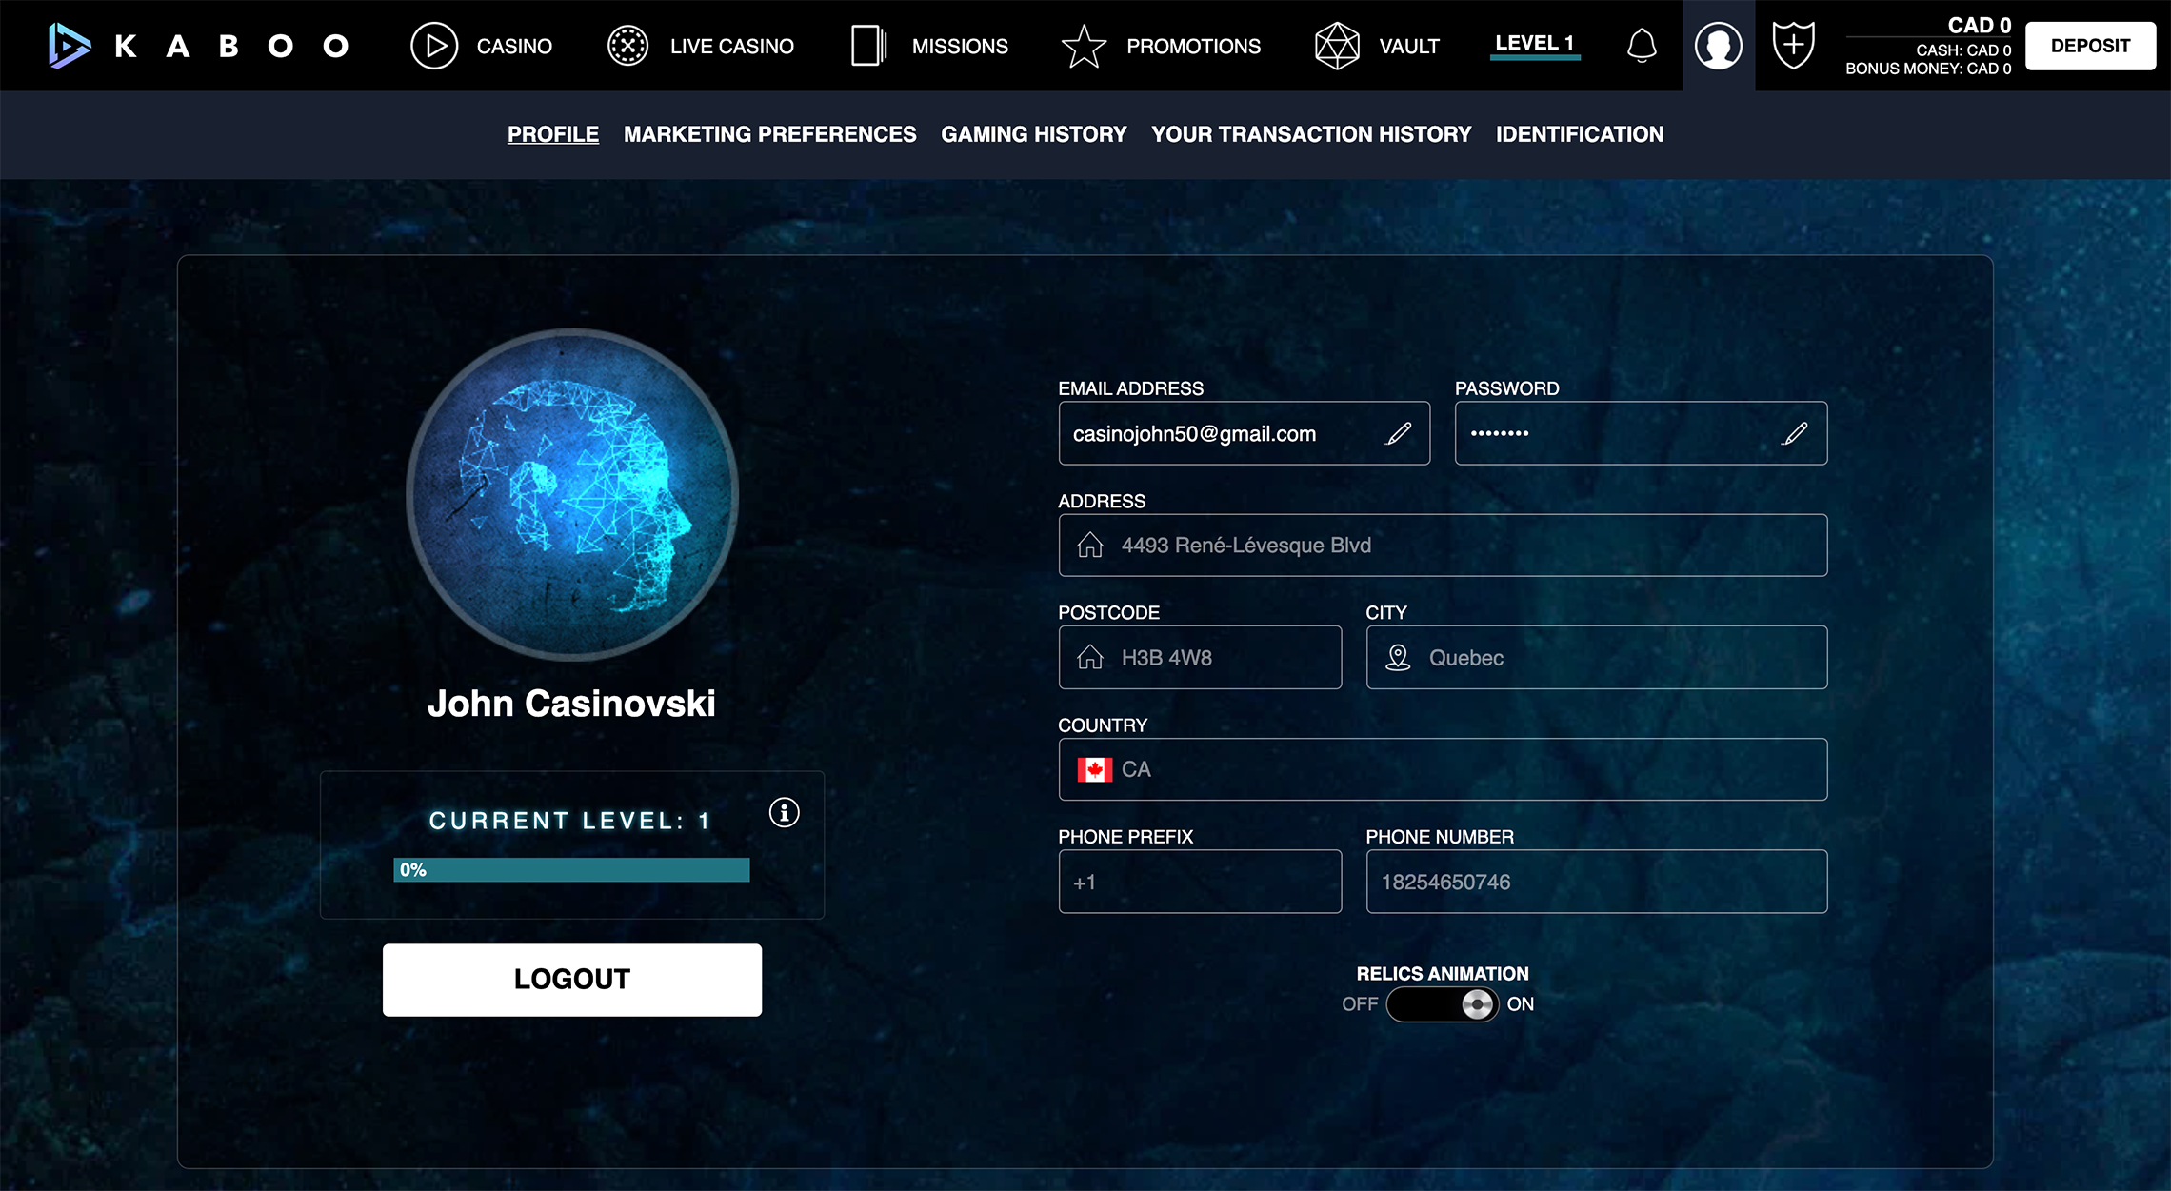Go to Your Transaction History
This screenshot has width=2171, height=1191.
pos(1310,134)
